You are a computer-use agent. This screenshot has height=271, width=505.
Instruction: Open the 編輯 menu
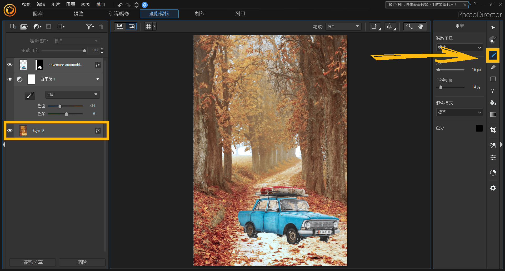[x=41, y=4]
